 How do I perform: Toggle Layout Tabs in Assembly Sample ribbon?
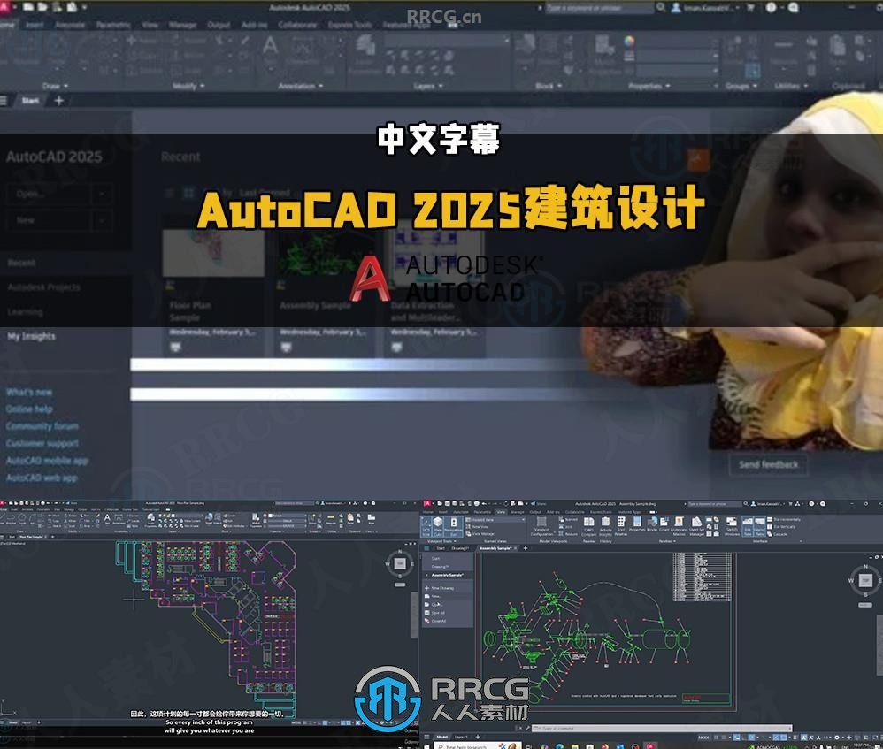coord(760,527)
